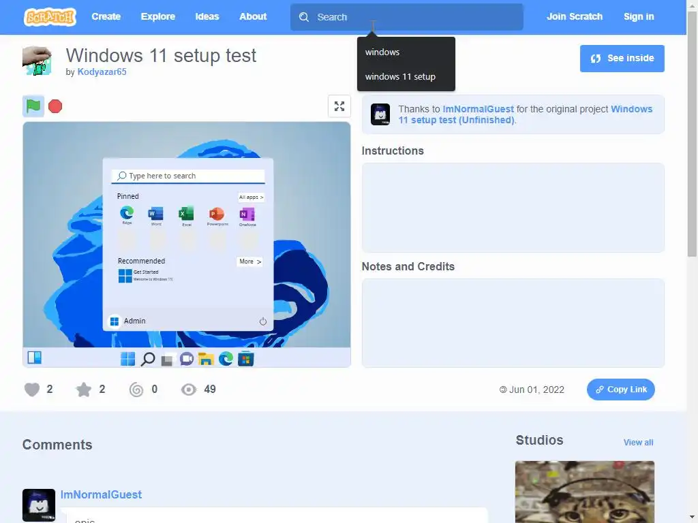Click the Admin user icon
Image resolution: width=698 pixels, height=523 pixels.
[x=115, y=321]
